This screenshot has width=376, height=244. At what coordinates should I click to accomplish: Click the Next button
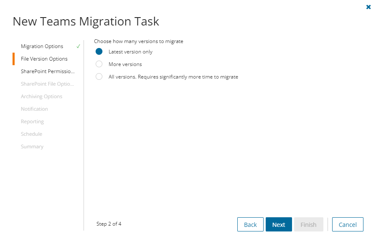point(279,224)
